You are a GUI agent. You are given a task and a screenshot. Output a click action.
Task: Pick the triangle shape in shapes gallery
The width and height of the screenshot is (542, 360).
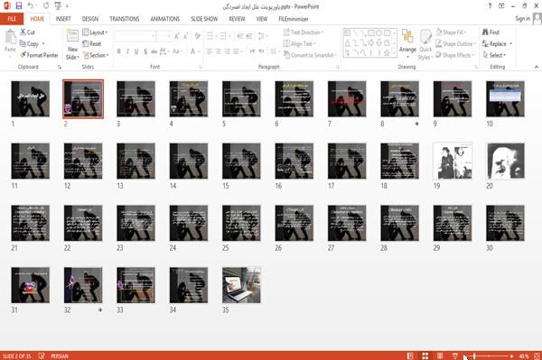[x=348, y=43]
